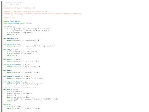The height and width of the screenshot is (112, 149).
Task: Click 'Attempt to implement trend analysis described at'
Action: [x=25, y=12]
